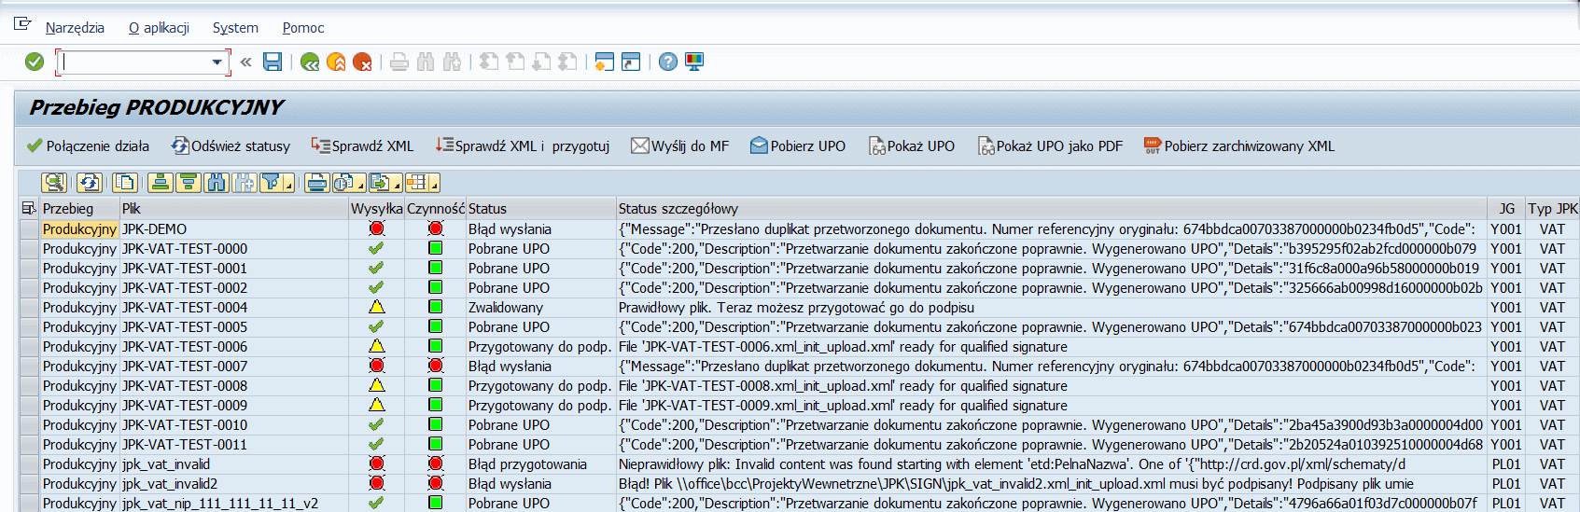Open the Pomoc menu
Image resolution: width=1580 pixels, height=512 pixels.
(303, 28)
